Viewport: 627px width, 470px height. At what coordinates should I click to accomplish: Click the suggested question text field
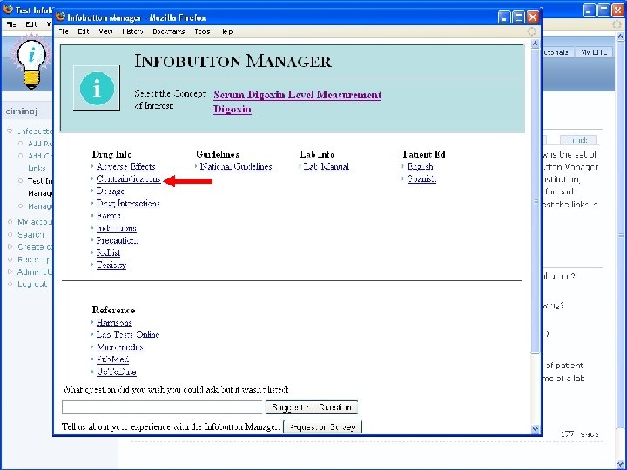162,407
